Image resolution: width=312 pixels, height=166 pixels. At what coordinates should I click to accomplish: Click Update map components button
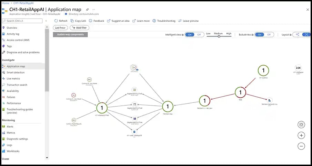tap(70, 34)
